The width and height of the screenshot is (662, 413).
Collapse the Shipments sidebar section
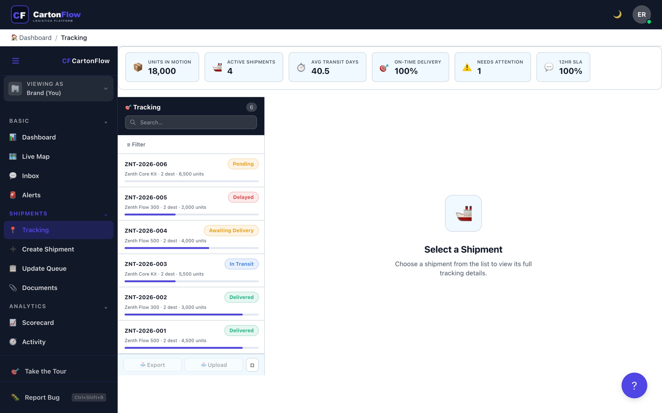point(106,215)
